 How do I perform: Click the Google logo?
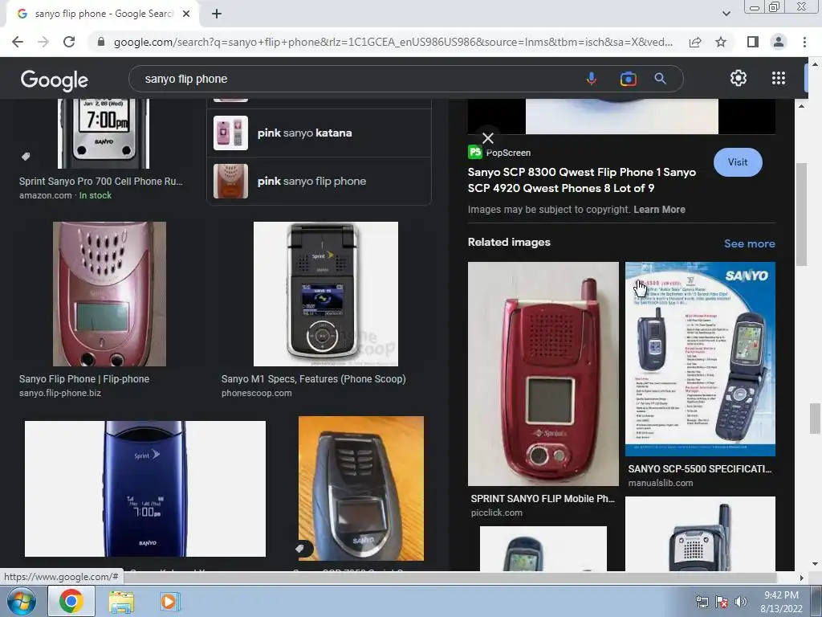55,80
